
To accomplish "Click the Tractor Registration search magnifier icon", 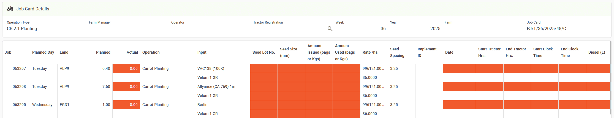I will pyautogui.click(x=330, y=29).
